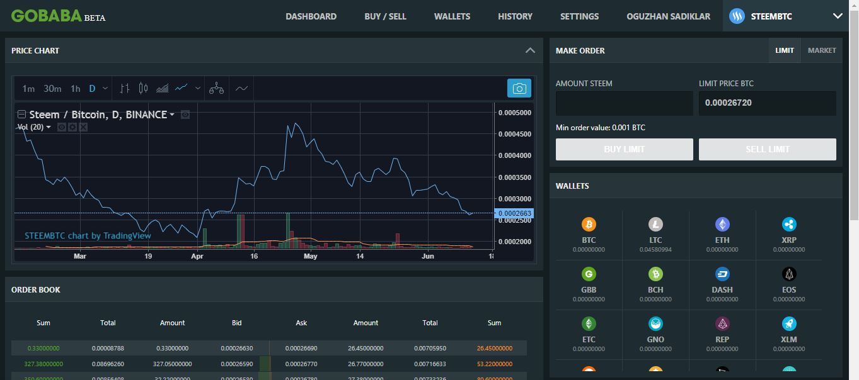Screen dimensions: 859x380
Task: Open the BCH wallet icon
Action: [655, 274]
